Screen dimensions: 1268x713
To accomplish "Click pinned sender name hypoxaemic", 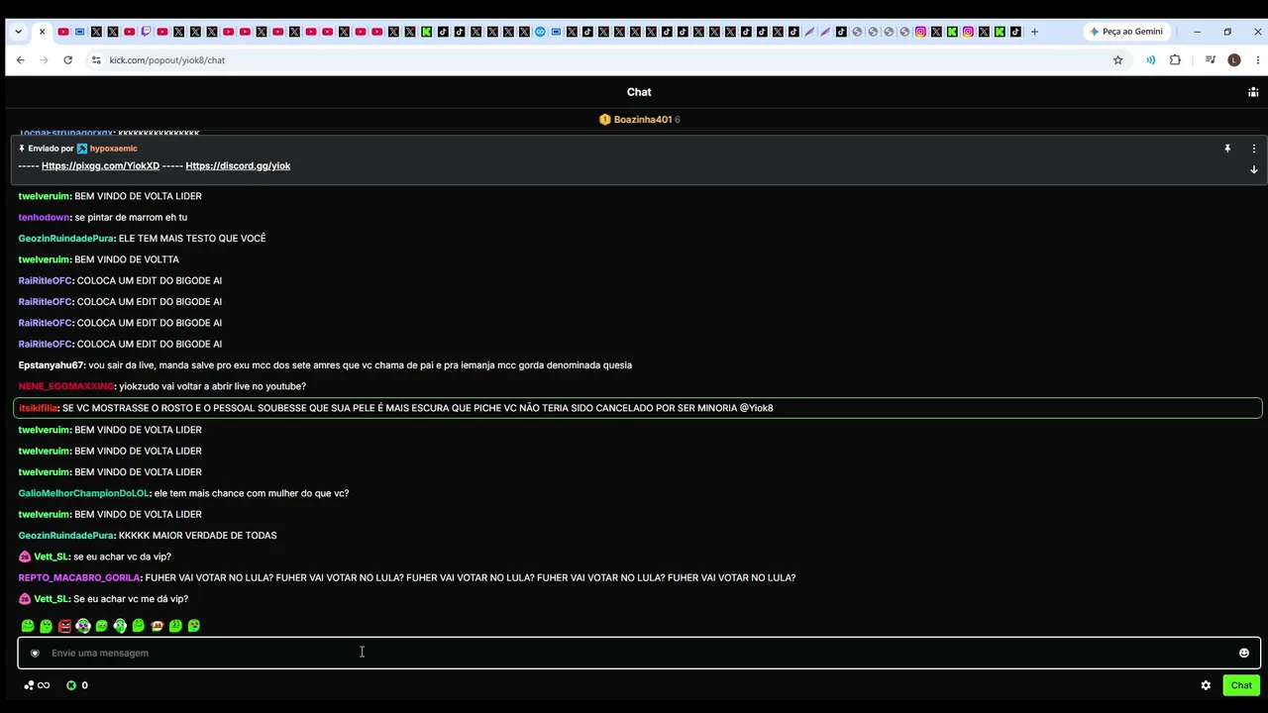I will coord(113,149).
